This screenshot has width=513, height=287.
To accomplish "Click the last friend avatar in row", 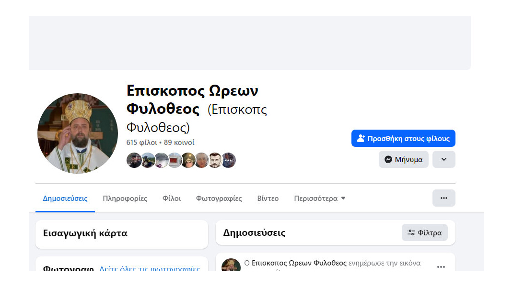I will [x=228, y=160].
